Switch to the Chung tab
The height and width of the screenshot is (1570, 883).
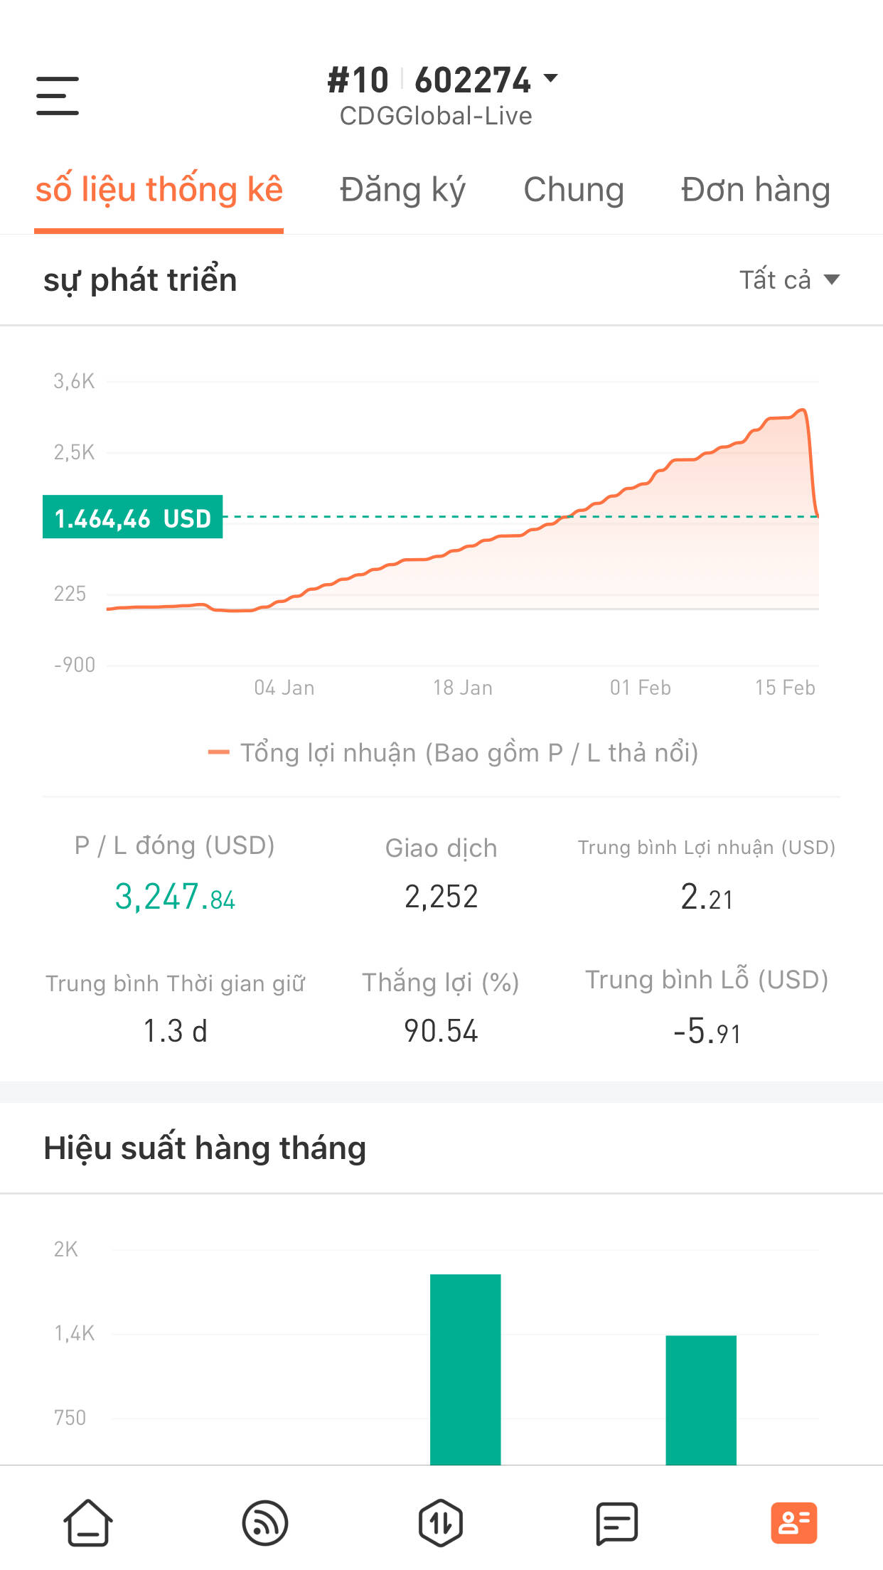574,190
